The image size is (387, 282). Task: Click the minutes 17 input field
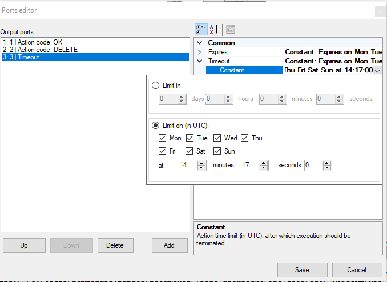[x=251, y=165]
